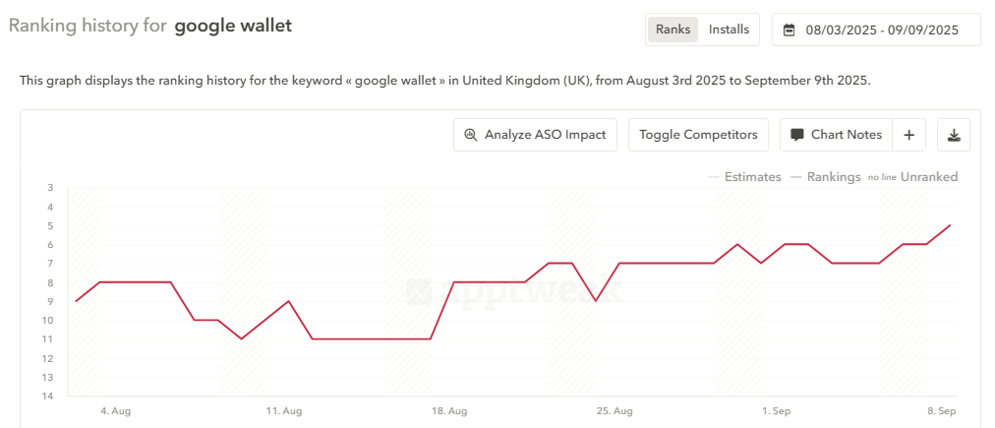Click the magnifier icon in Analyze ASO Impact
Image resolution: width=995 pixels, height=428 pixels.
point(470,135)
